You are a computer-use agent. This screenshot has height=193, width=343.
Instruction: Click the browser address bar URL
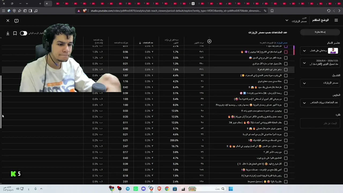[x=176, y=11]
